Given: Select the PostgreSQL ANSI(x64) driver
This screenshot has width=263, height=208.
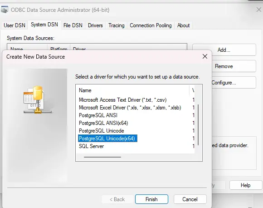Looking at the screenshot, I should [103, 123].
